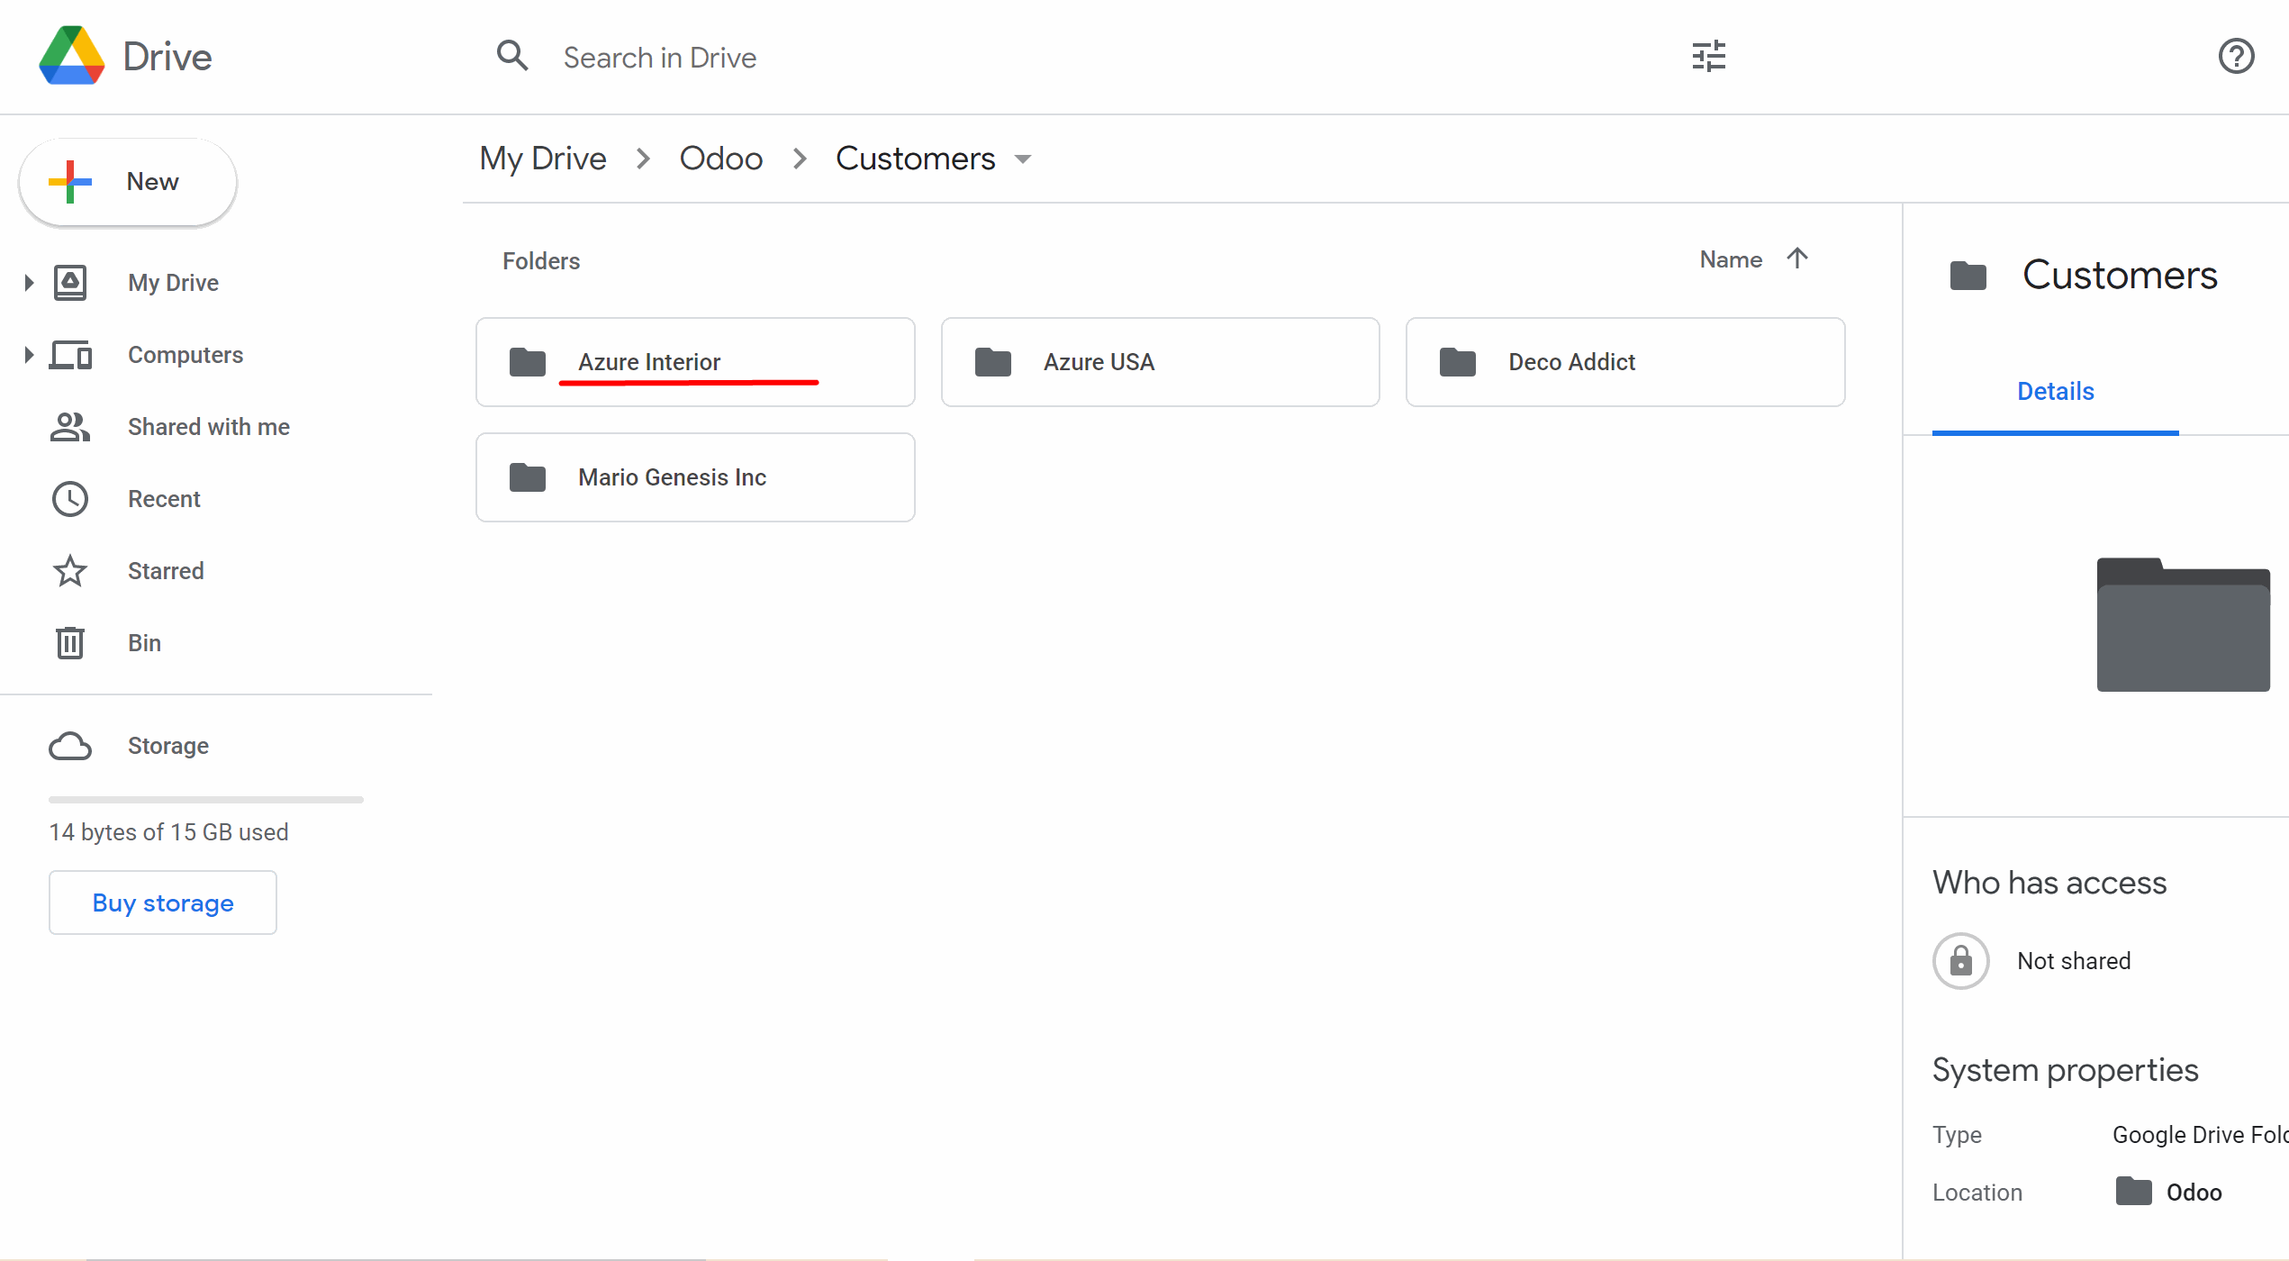Screen dimensions: 2289x1261
Task: Click the Google Drive Folder type value
Action: pos(2200,1135)
